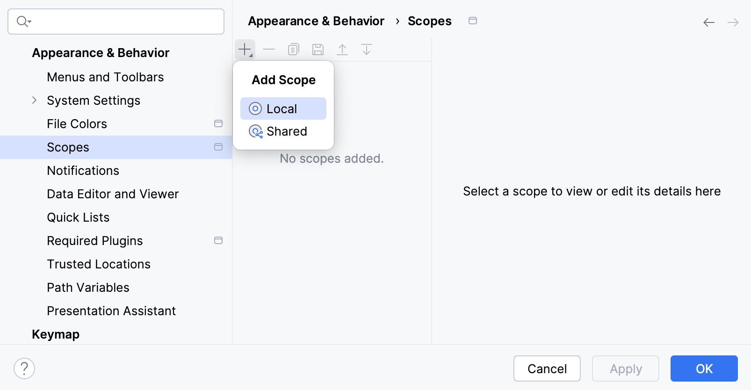Viewport: 751px width, 390px height.
Task: Click the forward navigation arrow
Action: point(734,22)
